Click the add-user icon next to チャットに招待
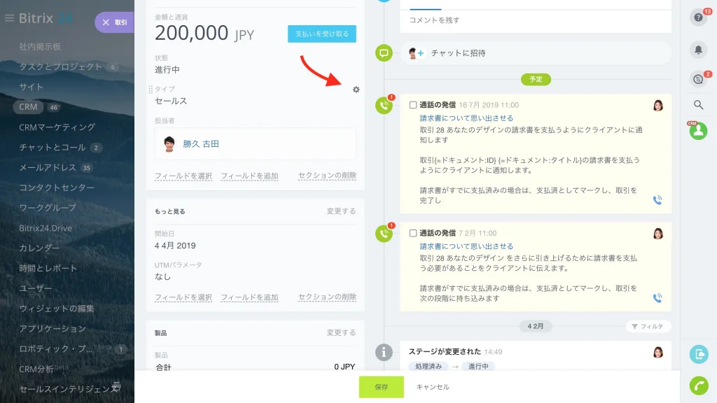This screenshot has height=403, width=717. coord(421,53)
